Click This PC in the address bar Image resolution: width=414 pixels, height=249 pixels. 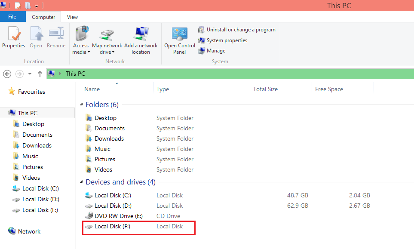[75, 74]
